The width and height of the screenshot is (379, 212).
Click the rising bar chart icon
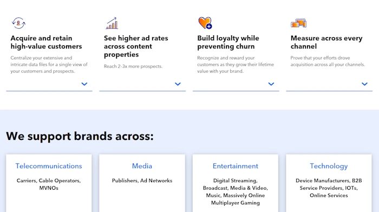point(112,23)
